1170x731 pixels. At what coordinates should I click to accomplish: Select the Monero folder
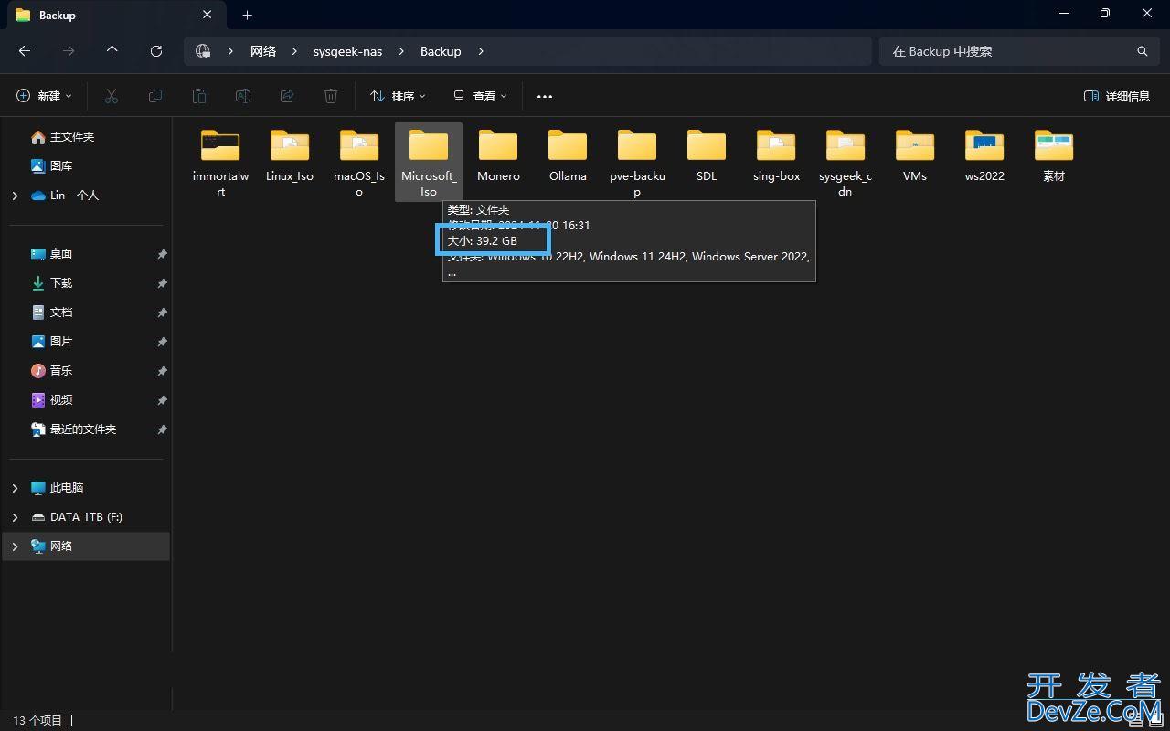coord(498,155)
